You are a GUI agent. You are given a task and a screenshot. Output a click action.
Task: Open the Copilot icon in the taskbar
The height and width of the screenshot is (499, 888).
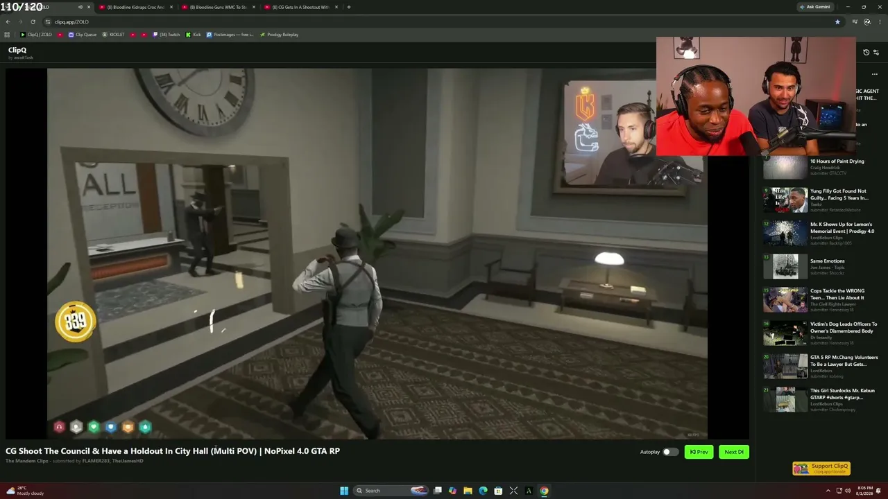tap(452, 491)
